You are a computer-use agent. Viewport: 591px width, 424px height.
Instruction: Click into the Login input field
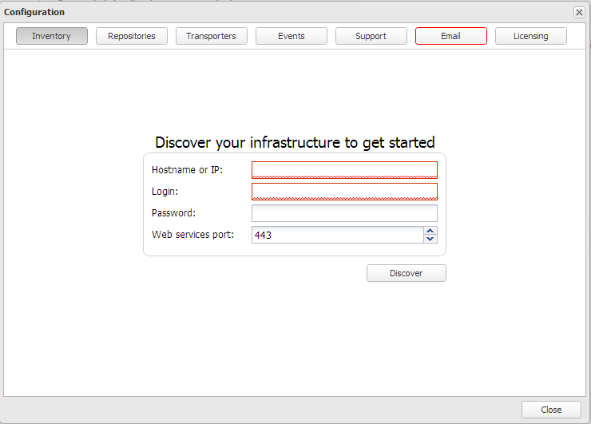click(344, 192)
